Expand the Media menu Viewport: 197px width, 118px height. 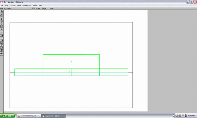(x=35, y=6)
